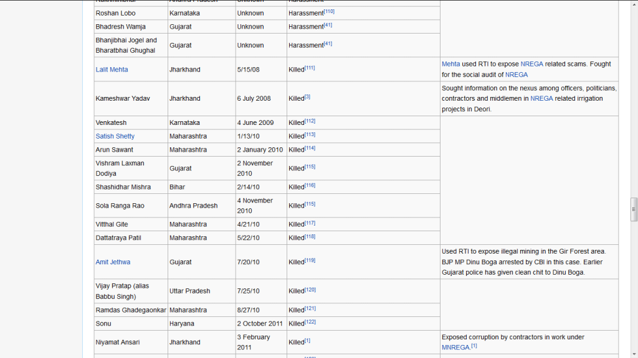The height and width of the screenshot is (358, 638).
Task: Open citation 3 for Kameshwar Yadav
Action: point(307,96)
